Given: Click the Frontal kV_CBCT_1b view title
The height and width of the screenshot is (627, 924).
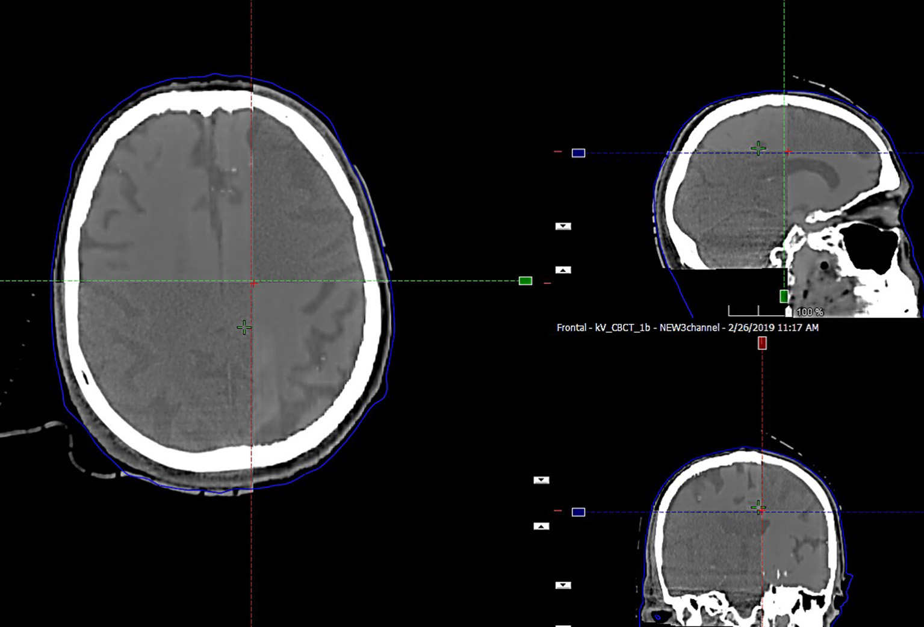Looking at the screenshot, I should point(687,328).
